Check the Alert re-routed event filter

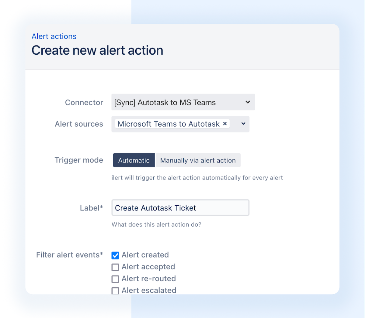pyautogui.click(x=115, y=279)
